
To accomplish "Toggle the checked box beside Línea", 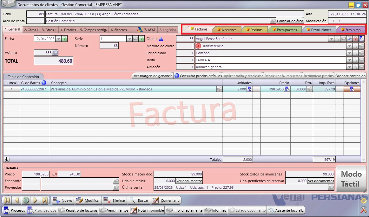I will coord(18,82).
